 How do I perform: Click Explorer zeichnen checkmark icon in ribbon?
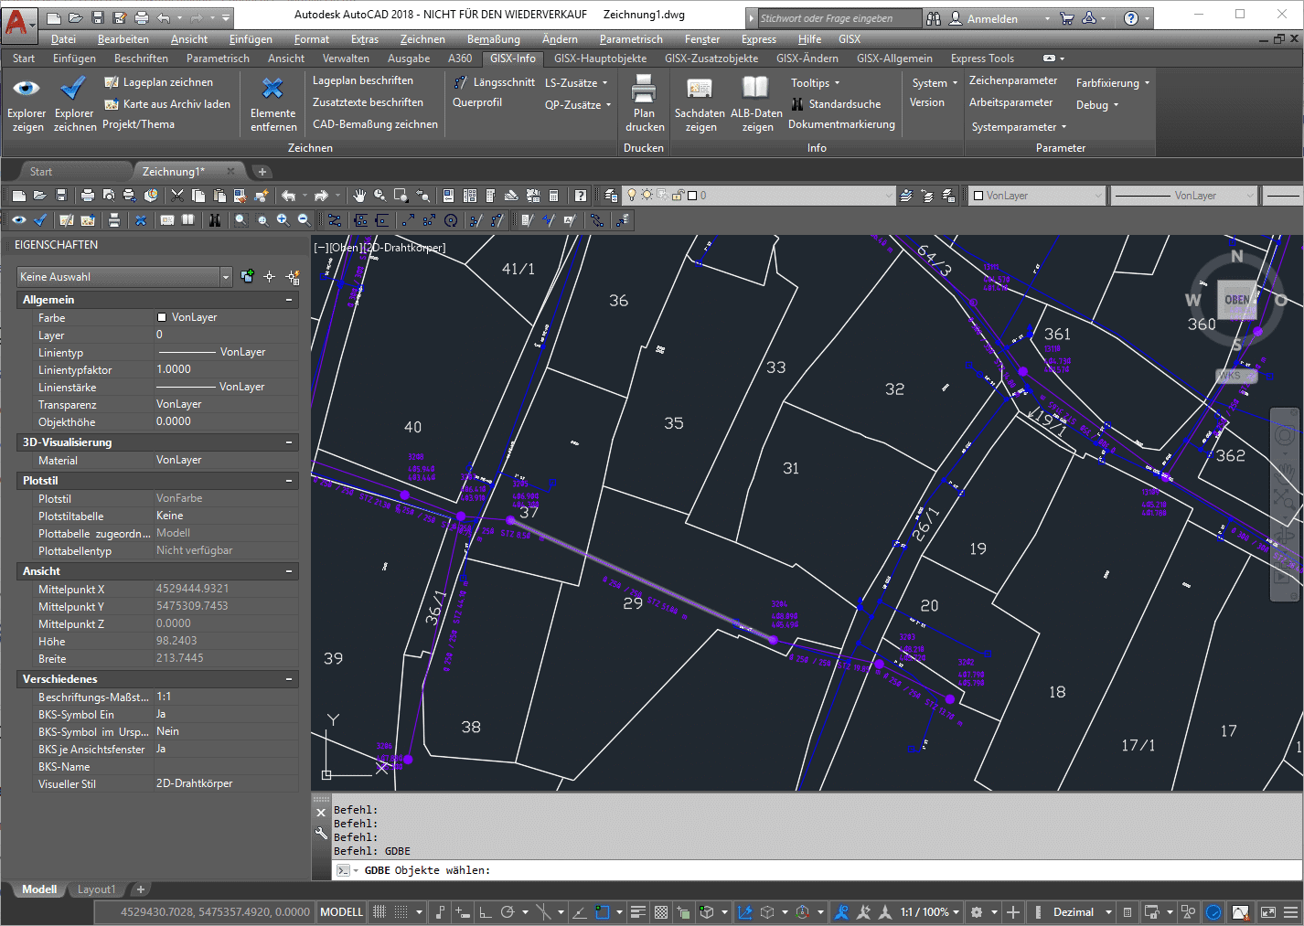click(x=72, y=89)
